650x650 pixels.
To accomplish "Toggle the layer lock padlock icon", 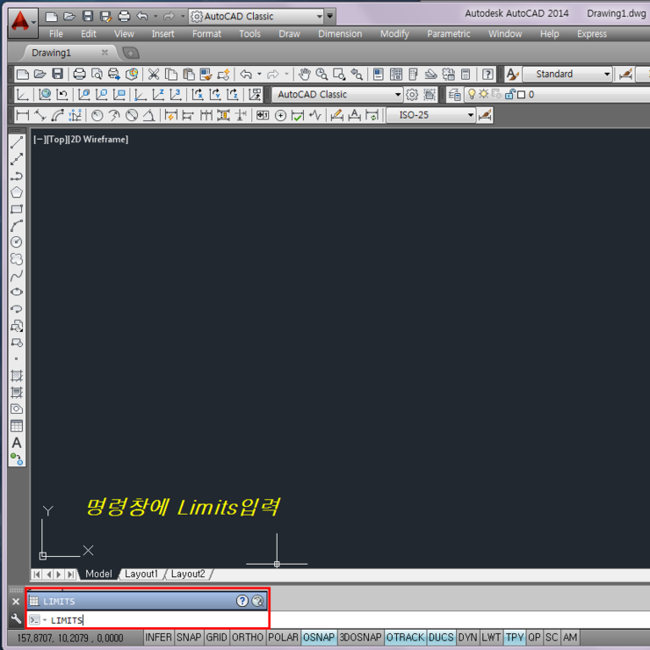I will (509, 95).
